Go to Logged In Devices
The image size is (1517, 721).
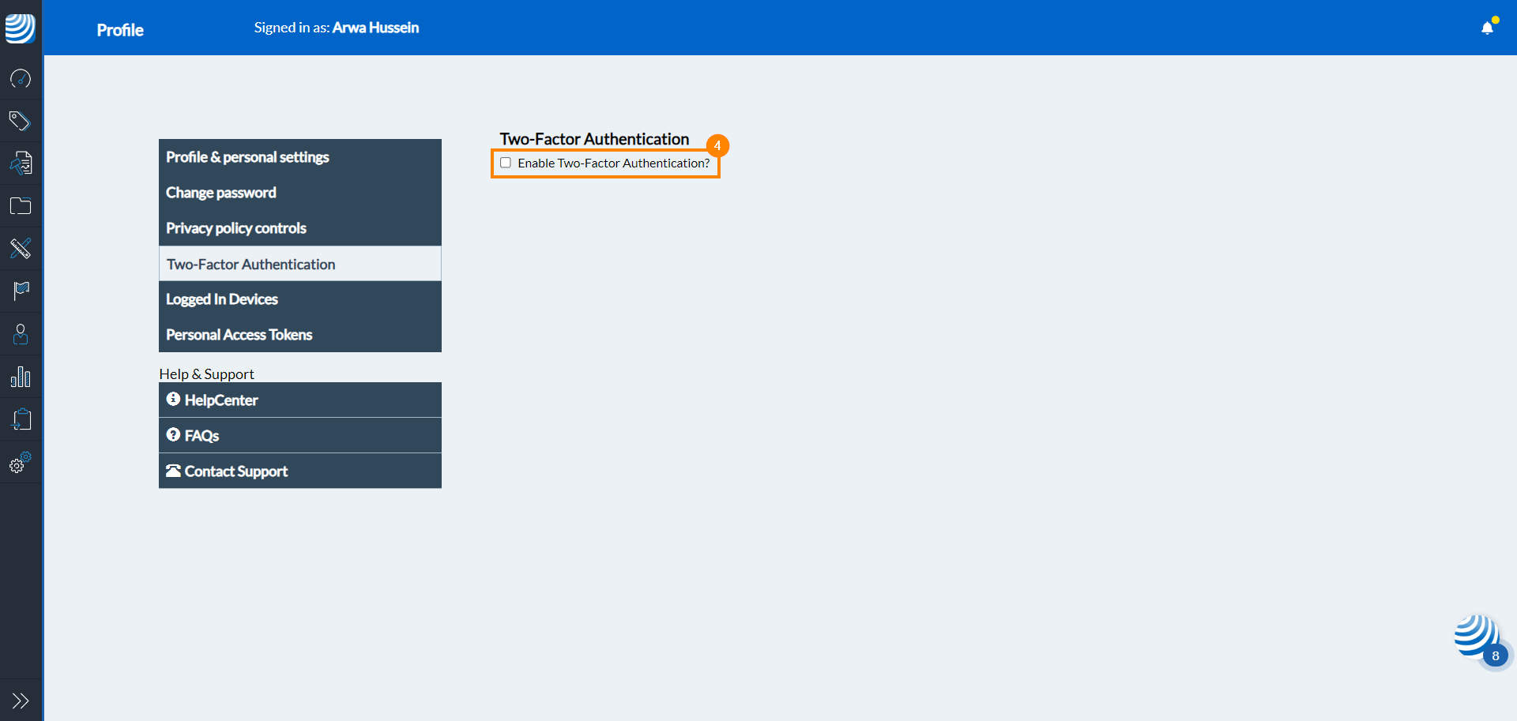tap(222, 299)
